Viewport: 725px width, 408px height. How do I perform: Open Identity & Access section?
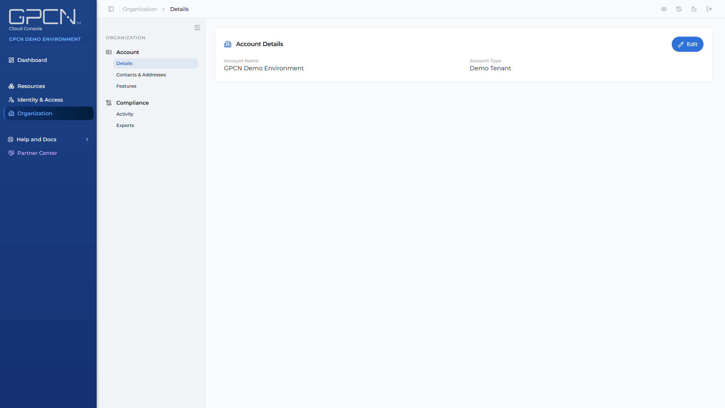[x=49, y=100]
